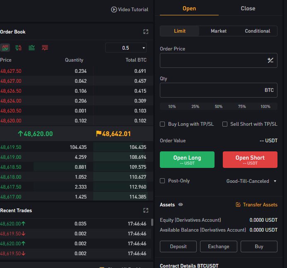
Task: Set quantity to 50% on the slider
Action: (219, 107)
